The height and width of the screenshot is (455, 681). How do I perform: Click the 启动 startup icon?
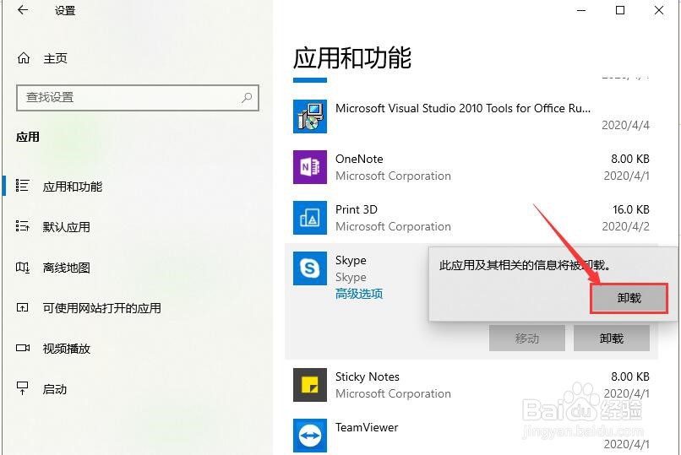22,388
